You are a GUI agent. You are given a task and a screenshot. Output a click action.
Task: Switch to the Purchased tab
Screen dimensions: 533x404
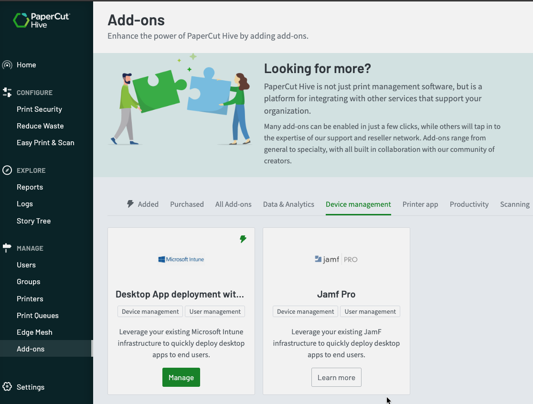(x=187, y=204)
